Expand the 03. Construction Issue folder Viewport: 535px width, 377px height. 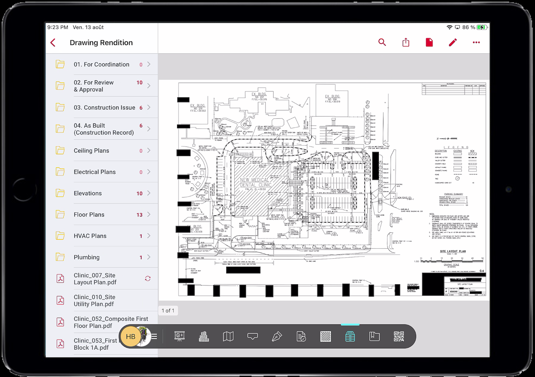(x=104, y=108)
